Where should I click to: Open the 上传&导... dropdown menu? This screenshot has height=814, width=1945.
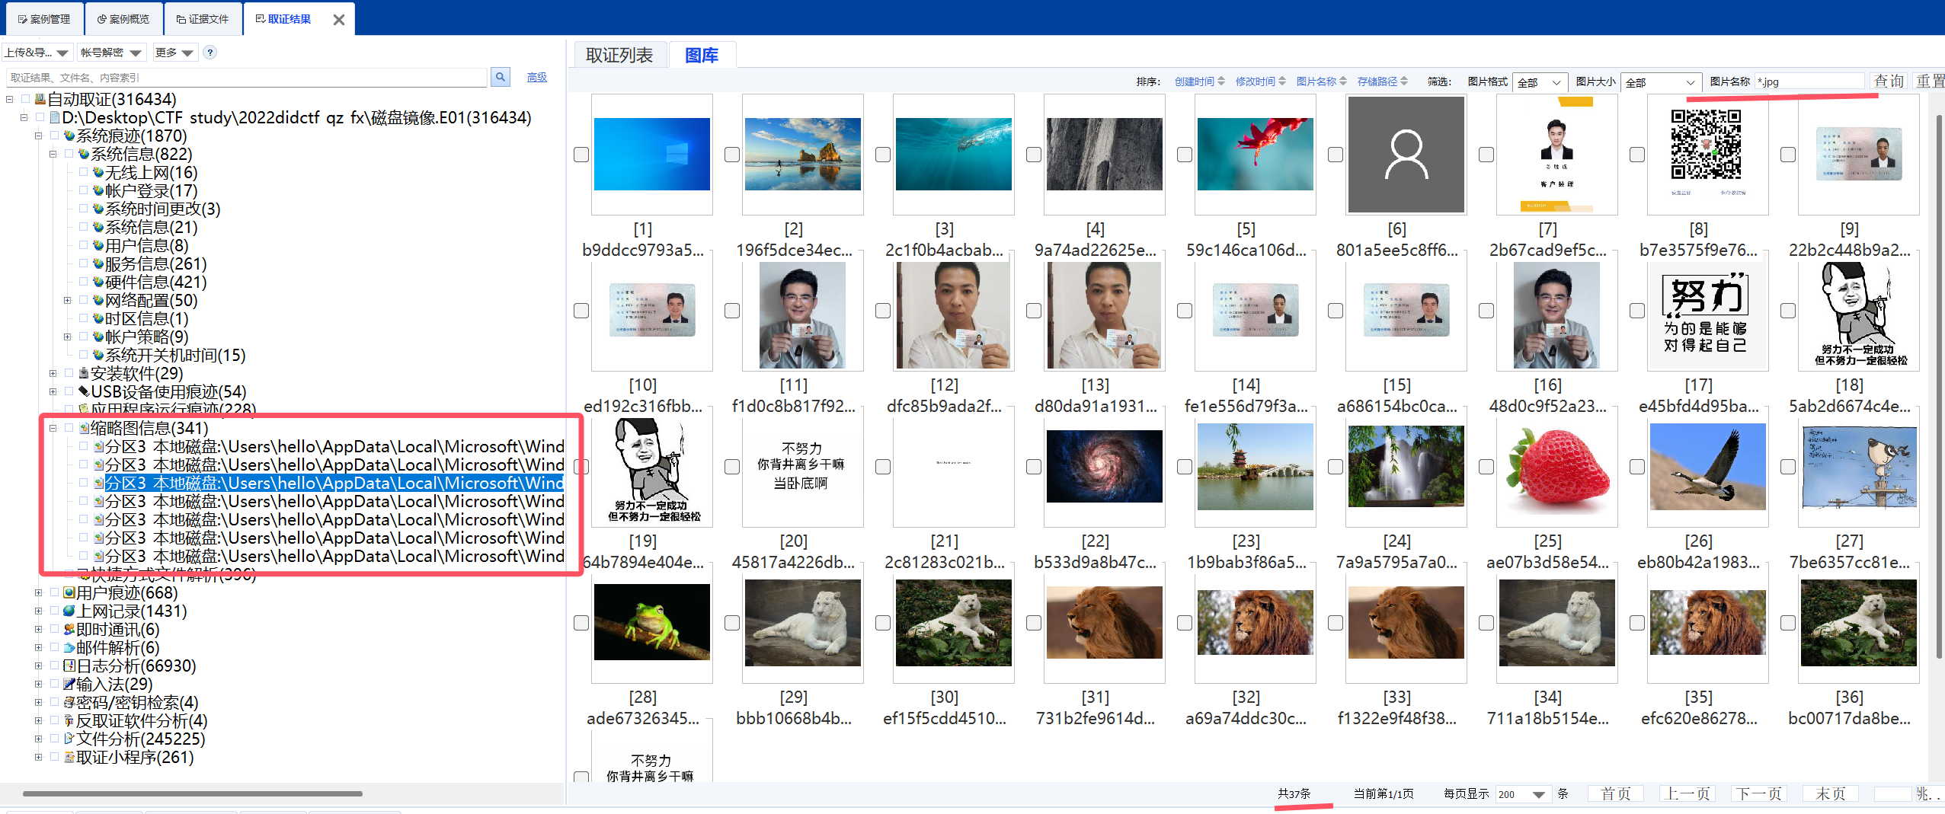click(37, 53)
